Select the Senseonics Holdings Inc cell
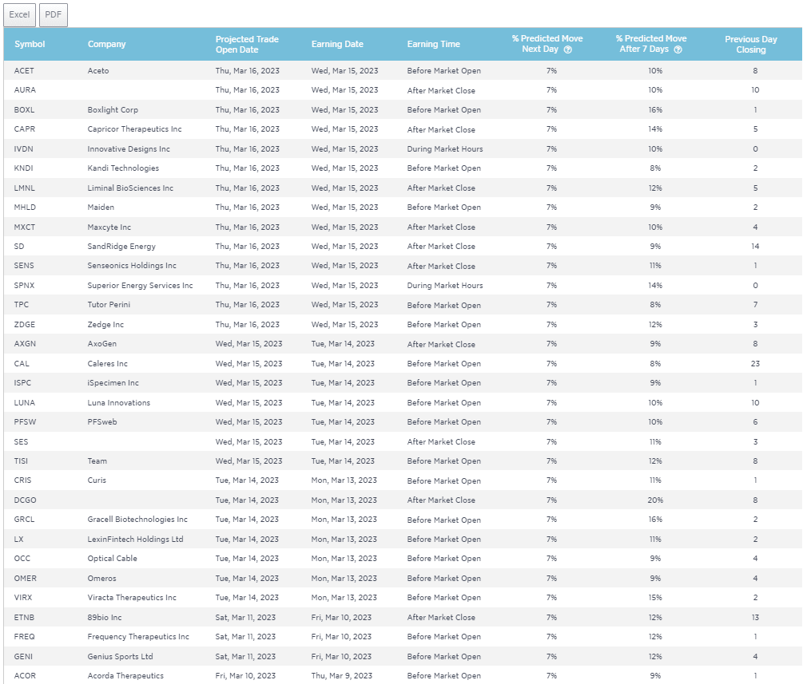807x684 pixels. click(132, 266)
